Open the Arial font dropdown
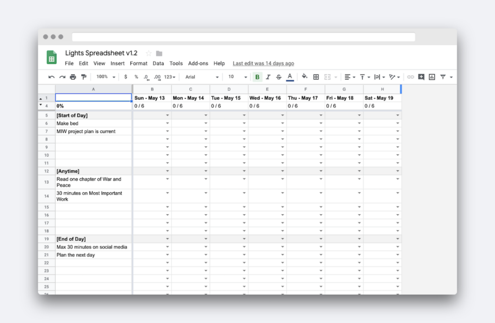495x323 pixels. pos(202,77)
